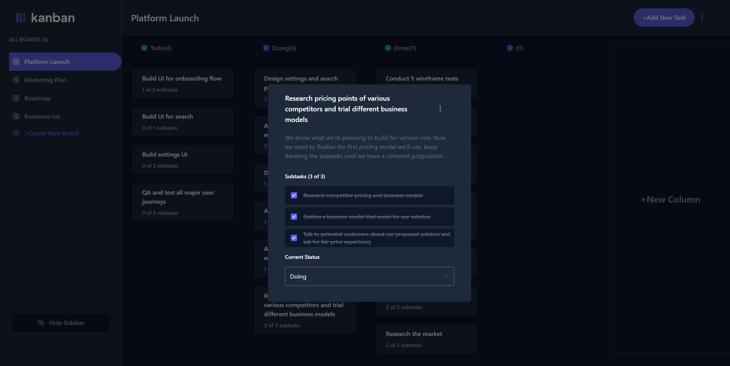Open the Build UI for search task card
The image size is (730, 366).
tap(182, 121)
